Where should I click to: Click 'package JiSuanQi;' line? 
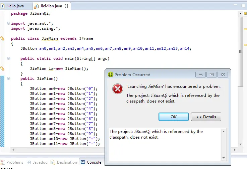pos(31,13)
